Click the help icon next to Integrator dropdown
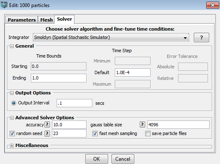The image size is (220, 164). [201, 37]
